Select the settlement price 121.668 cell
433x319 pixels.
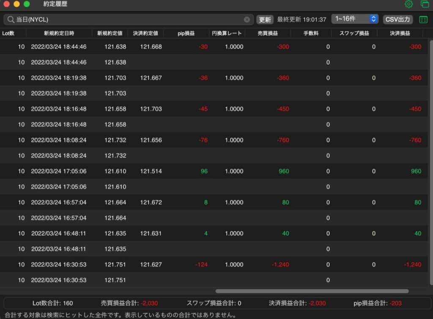pyautogui.click(x=151, y=47)
